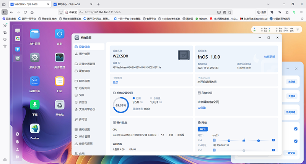Open the browser sidebar AI sparkle icon
Viewport: 306px width, 164px height.
5,26
